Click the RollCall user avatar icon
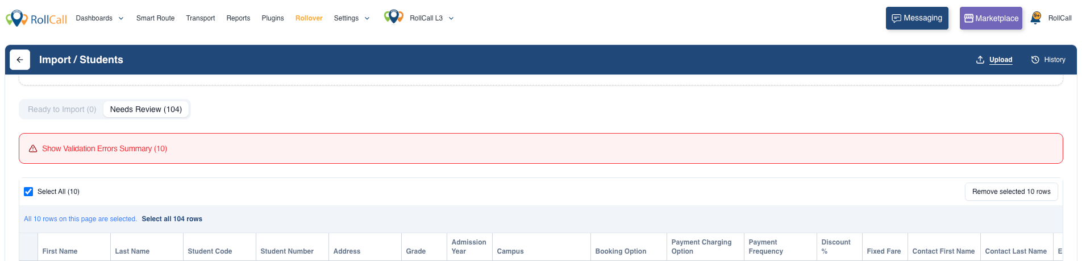Image resolution: width=1082 pixels, height=261 pixels. pos(1036,18)
